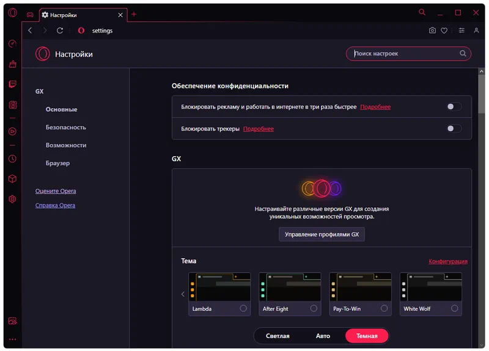Screen dimensions: 489x351
Task: Open GX Corner gamepad tab icon
Action: click(x=30, y=15)
